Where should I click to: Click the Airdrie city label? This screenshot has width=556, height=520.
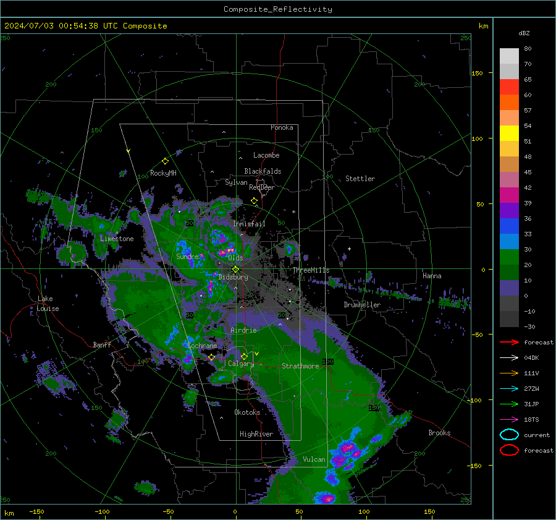(243, 330)
